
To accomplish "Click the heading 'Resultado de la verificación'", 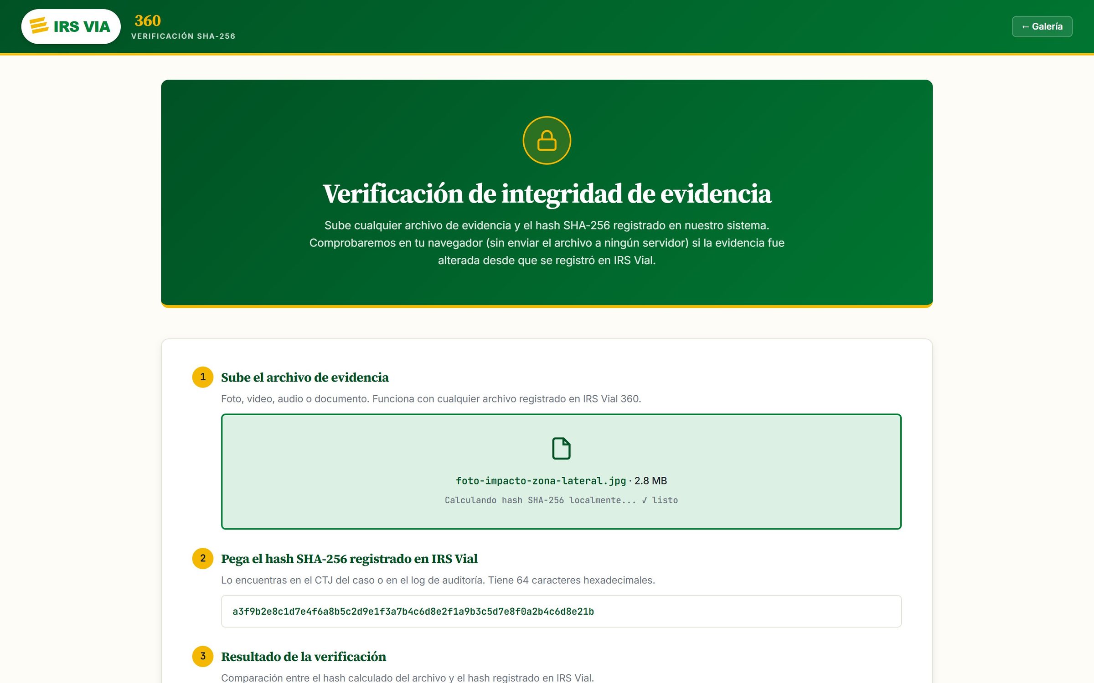I will (x=303, y=657).
